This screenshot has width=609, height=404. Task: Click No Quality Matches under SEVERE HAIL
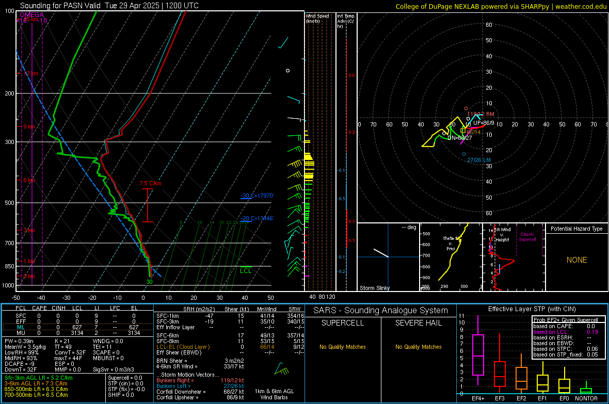coord(418,347)
